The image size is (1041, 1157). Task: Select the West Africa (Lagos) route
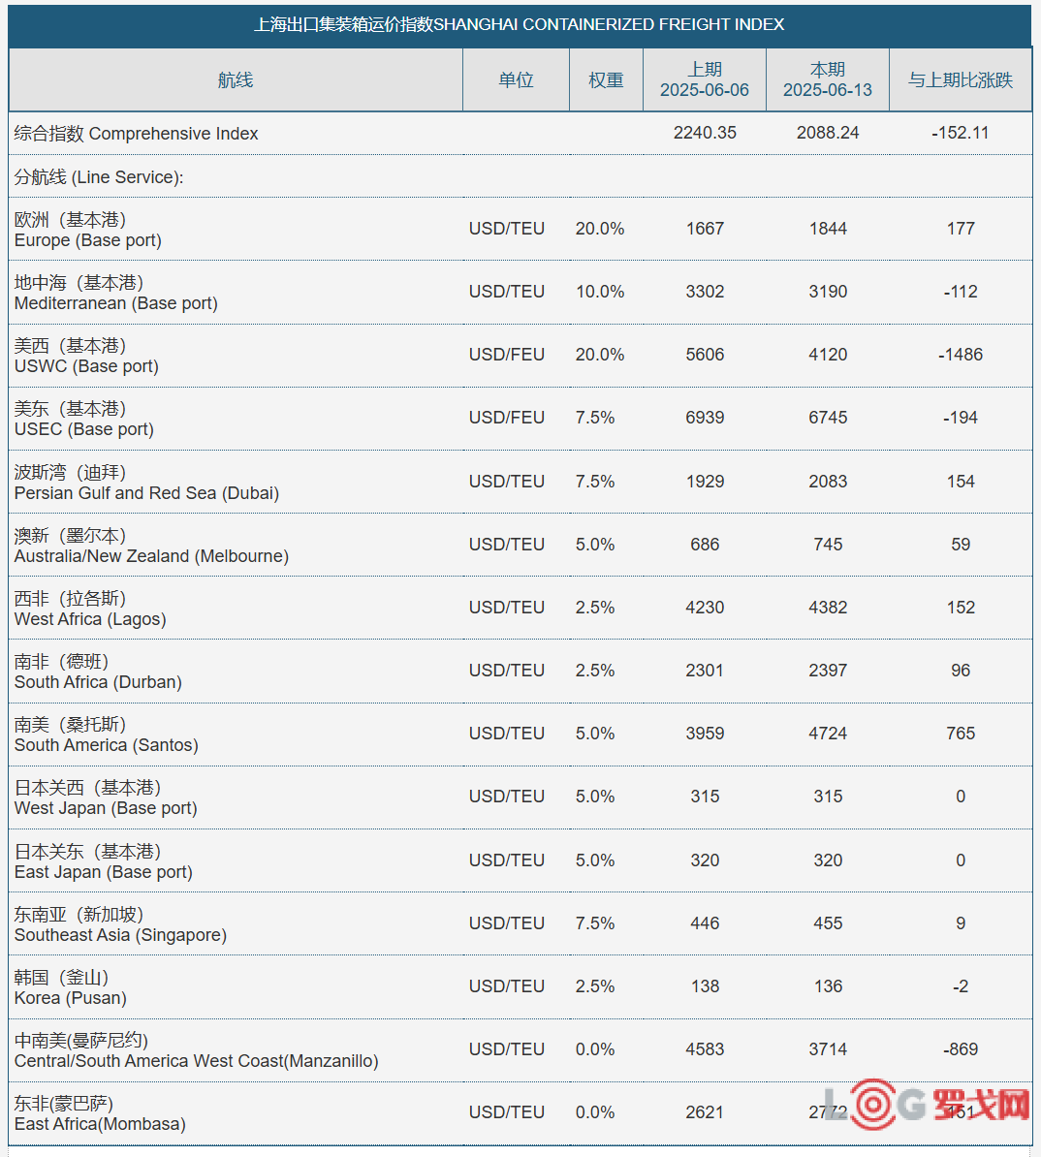pyautogui.click(x=90, y=609)
